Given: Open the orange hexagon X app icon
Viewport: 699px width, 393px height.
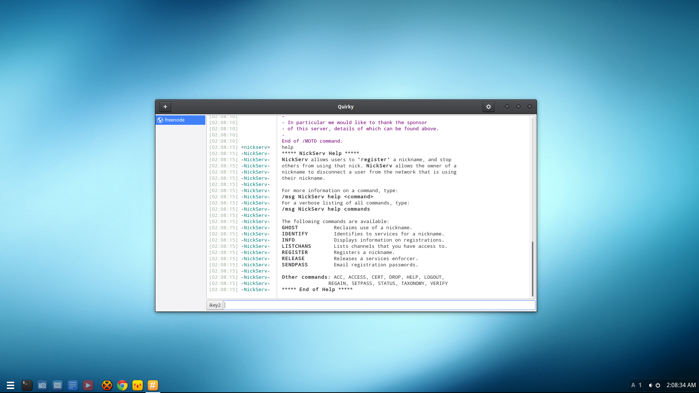Looking at the screenshot, I should [107, 385].
